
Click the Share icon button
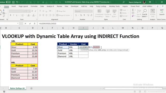point(157,6)
